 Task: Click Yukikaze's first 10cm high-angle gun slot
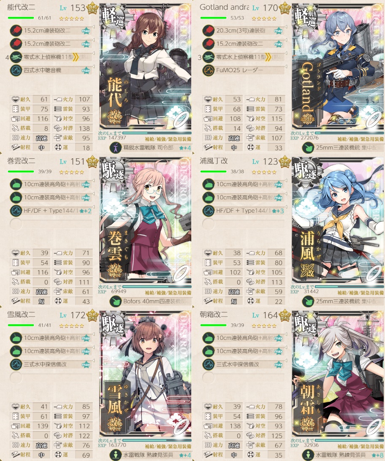51,338
